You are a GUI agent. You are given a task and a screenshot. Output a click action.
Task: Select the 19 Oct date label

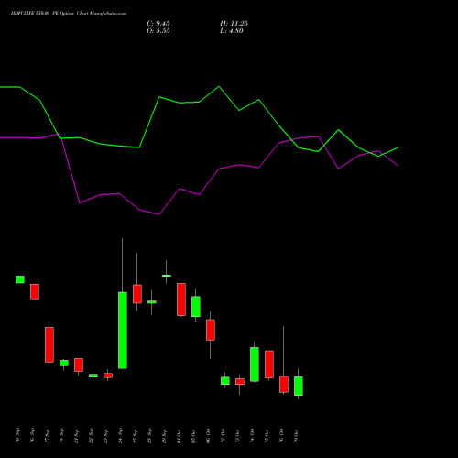296,436
